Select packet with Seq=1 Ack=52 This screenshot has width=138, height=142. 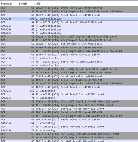point(69,22)
